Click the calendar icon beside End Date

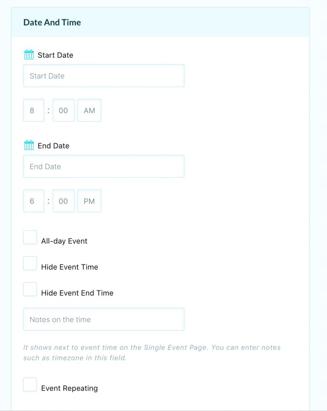tap(29, 145)
